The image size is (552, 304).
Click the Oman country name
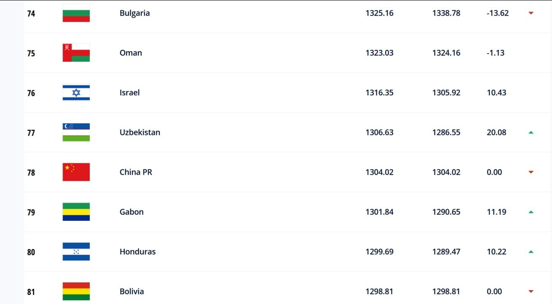(131, 53)
